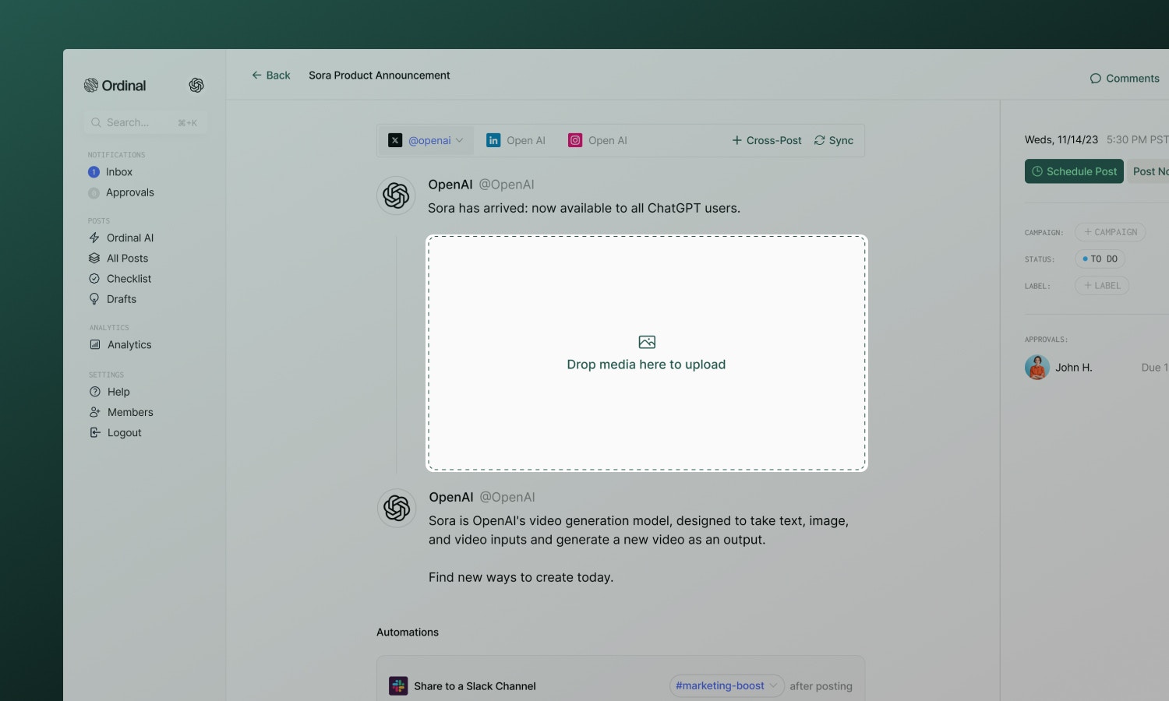Click the 5:30 PM PST time

pos(1138,139)
